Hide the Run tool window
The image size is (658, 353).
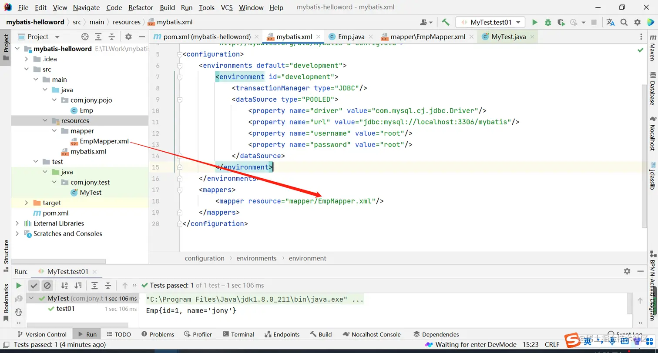[641, 271]
